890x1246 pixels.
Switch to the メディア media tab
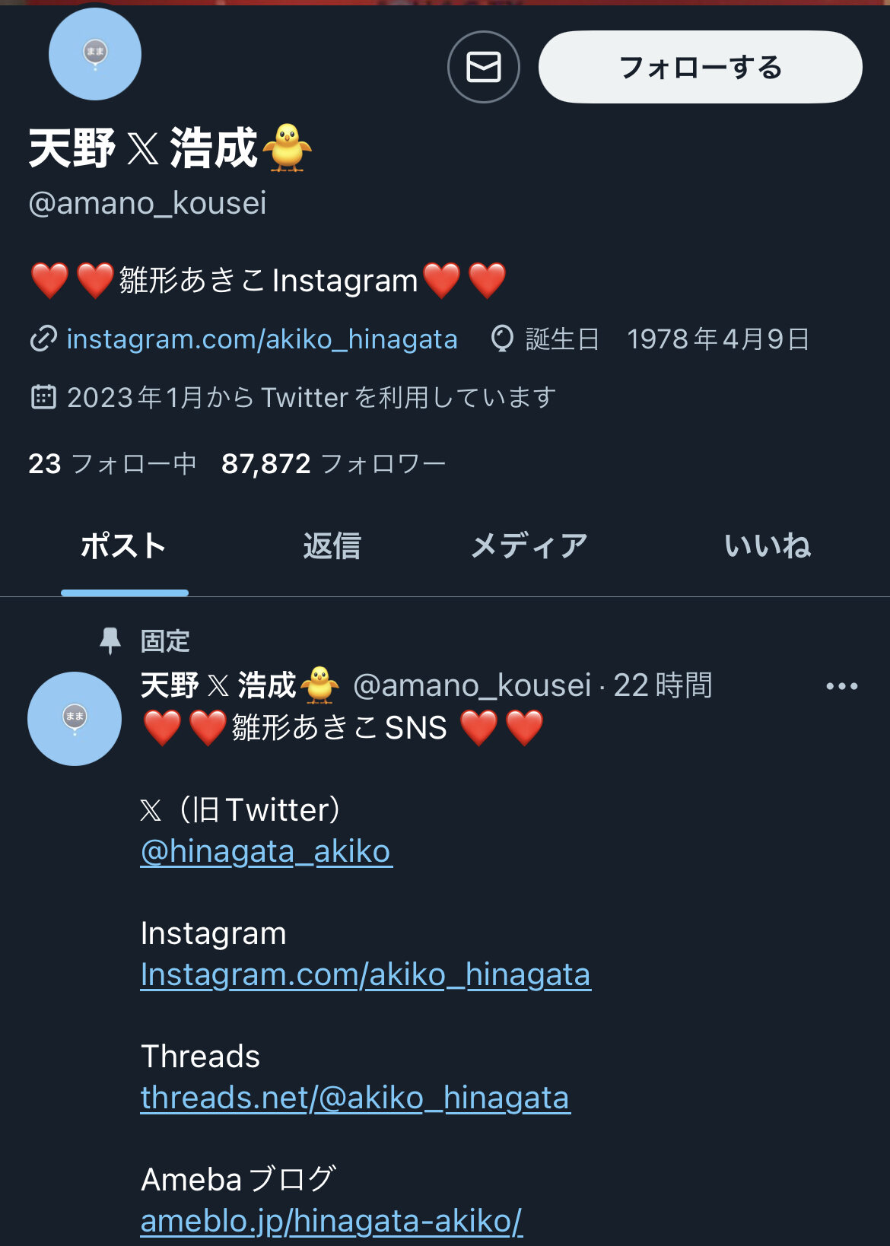click(x=529, y=545)
